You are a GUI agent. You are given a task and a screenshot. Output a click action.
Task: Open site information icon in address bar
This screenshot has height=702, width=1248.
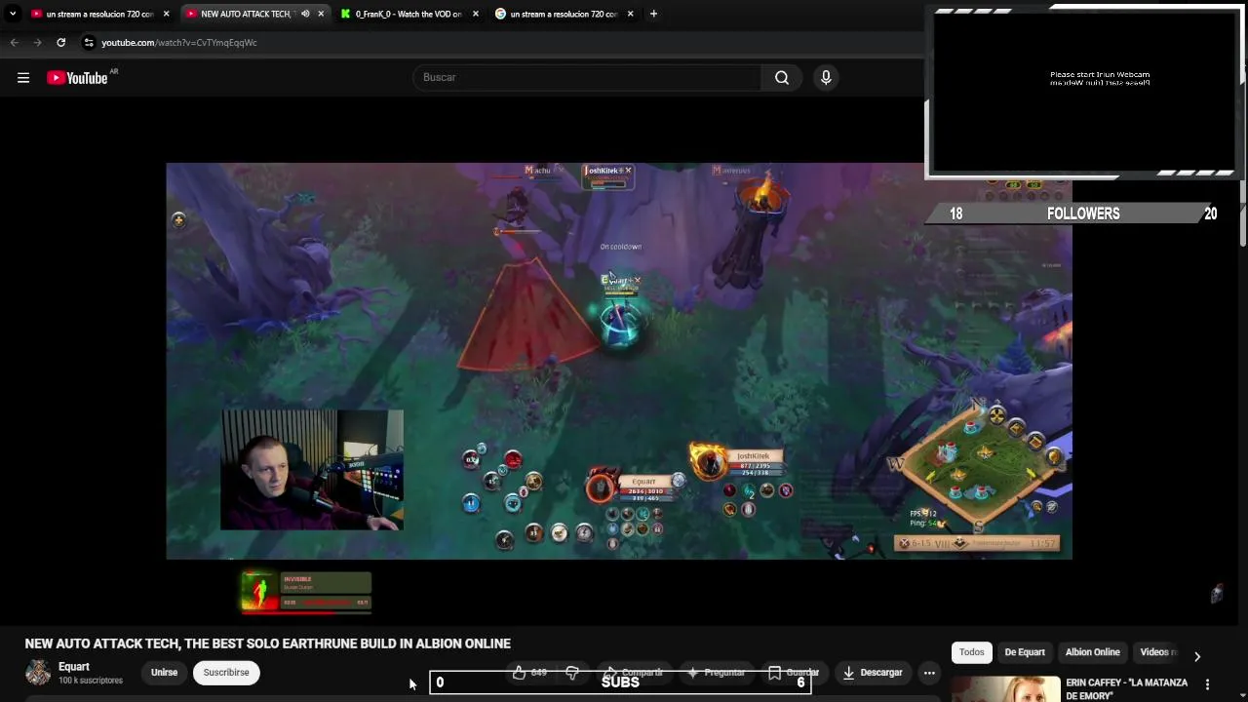point(89,42)
